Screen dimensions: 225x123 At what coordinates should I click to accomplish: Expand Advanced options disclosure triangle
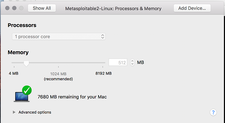[14, 112]
